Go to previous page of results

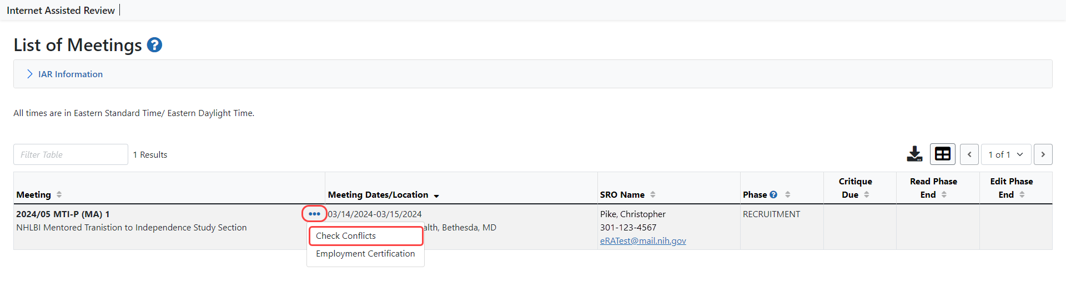(969, 154)
